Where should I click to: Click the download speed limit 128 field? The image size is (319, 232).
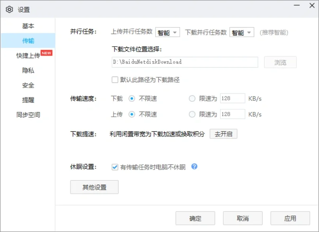[232, 99]
